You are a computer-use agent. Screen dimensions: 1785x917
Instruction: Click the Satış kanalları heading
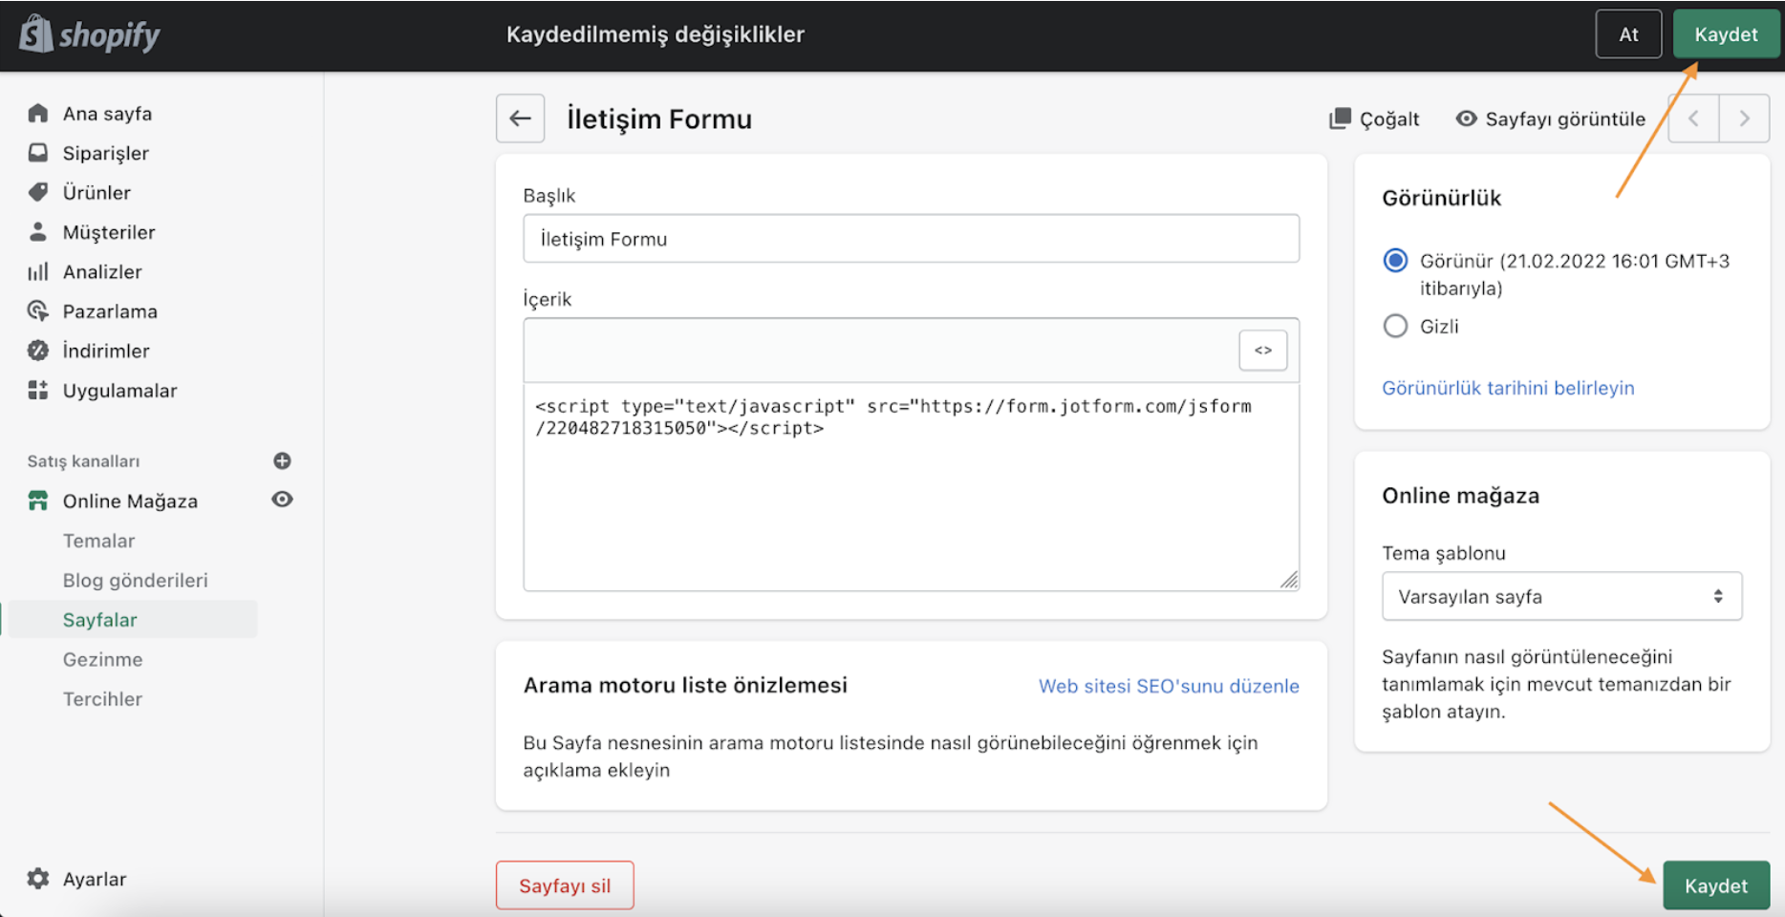[83, 461]
